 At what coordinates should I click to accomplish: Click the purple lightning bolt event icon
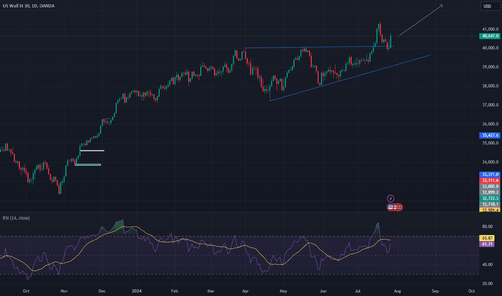click(x=391, y=199)
